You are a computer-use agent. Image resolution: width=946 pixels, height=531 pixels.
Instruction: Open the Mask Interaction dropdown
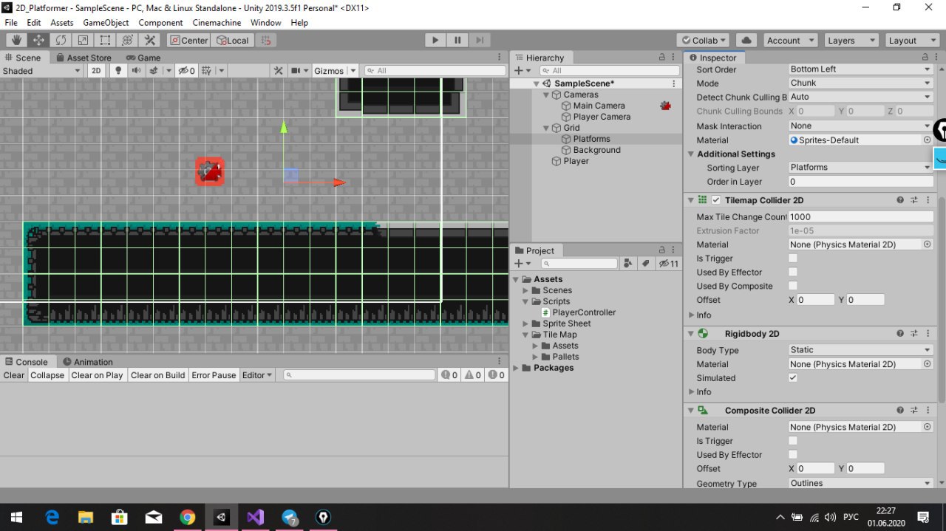click(861, 126)
